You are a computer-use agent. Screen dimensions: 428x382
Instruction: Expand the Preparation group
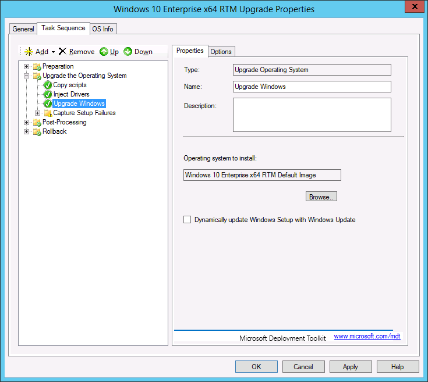click(x=26, y=66)
